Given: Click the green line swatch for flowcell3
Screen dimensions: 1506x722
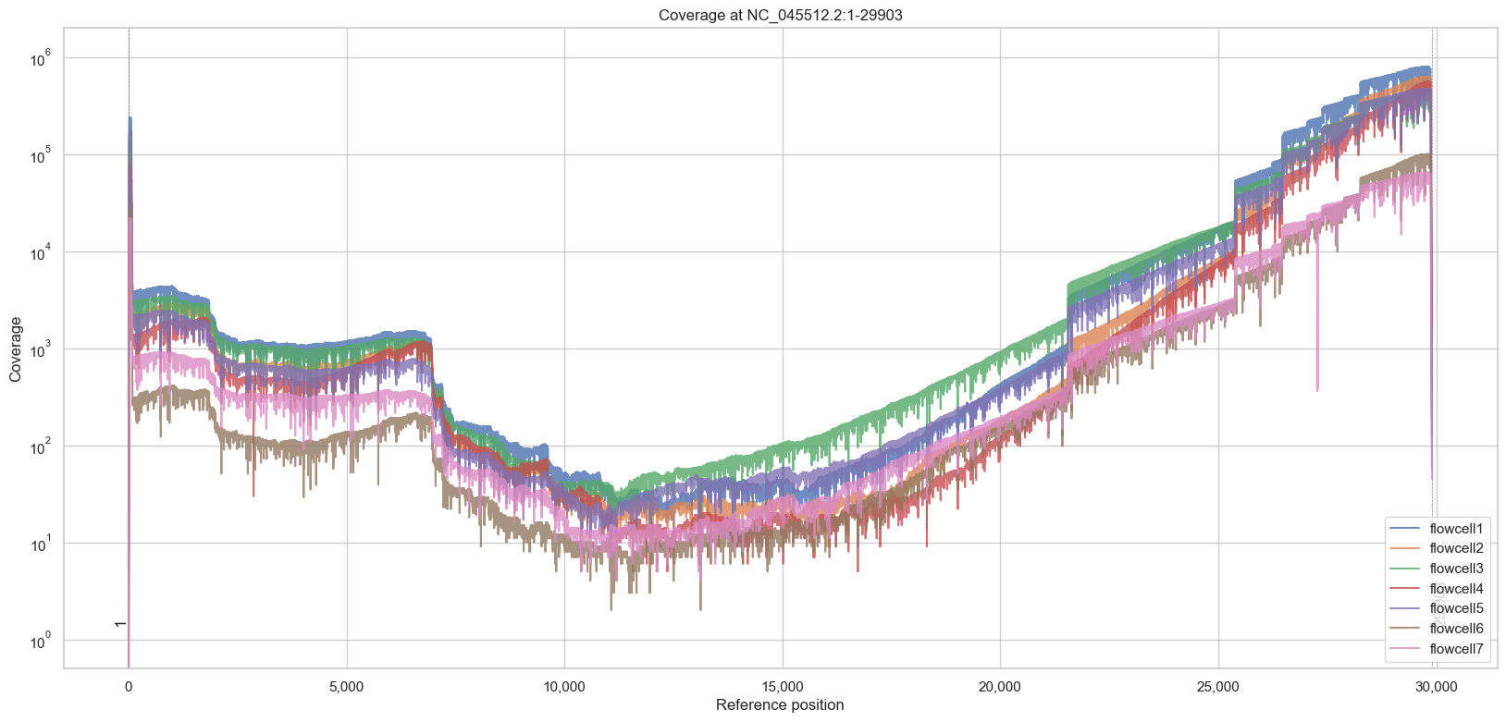Looking at the screenshot, I should [1404, 569].
